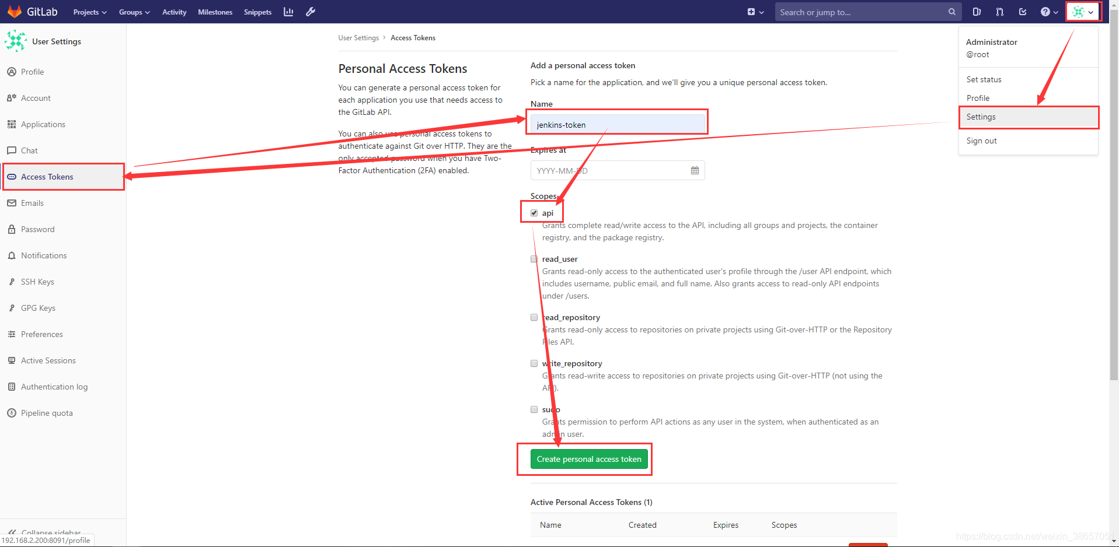Click the Notifications bell icon
Viewport: 1119px width, 547px height.
click(12, 255)
